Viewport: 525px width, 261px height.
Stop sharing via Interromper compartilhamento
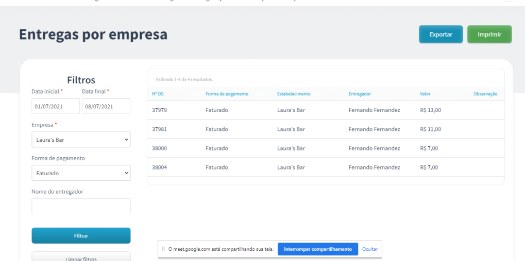[x=317, y=249]
